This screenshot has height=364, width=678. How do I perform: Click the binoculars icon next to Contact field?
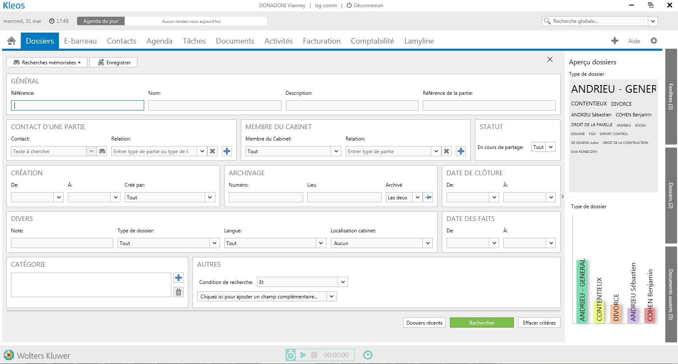[x=102, y=151]
